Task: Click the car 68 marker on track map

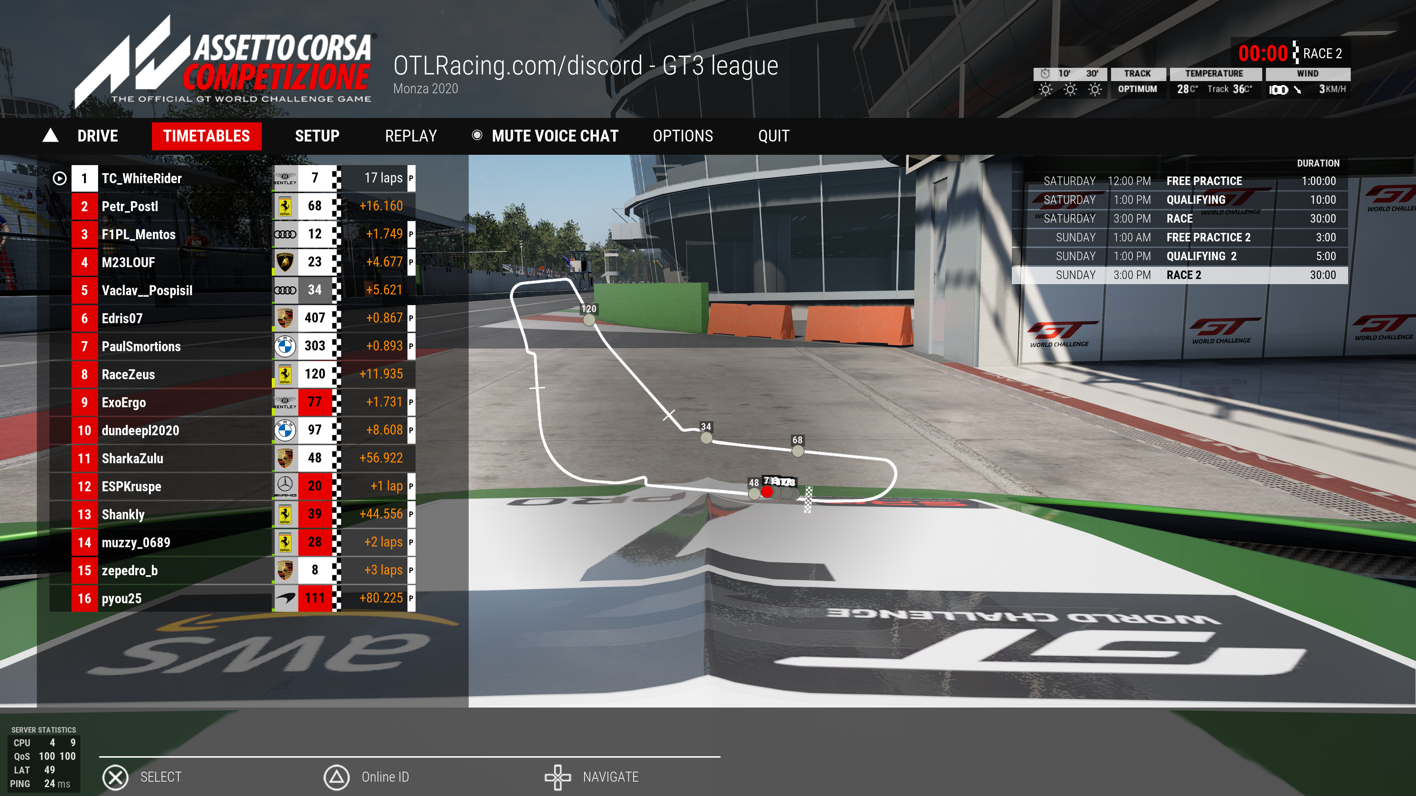Action: pos(798,451)
